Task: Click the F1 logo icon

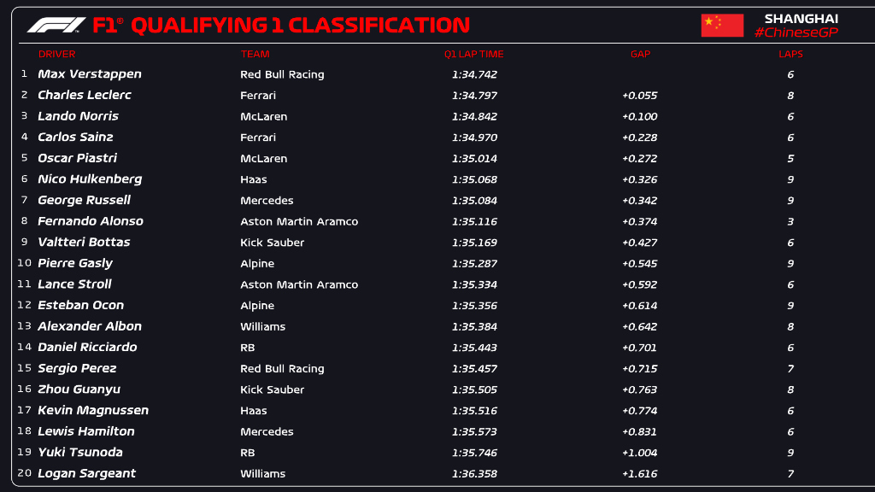Action: pos(56,25)
